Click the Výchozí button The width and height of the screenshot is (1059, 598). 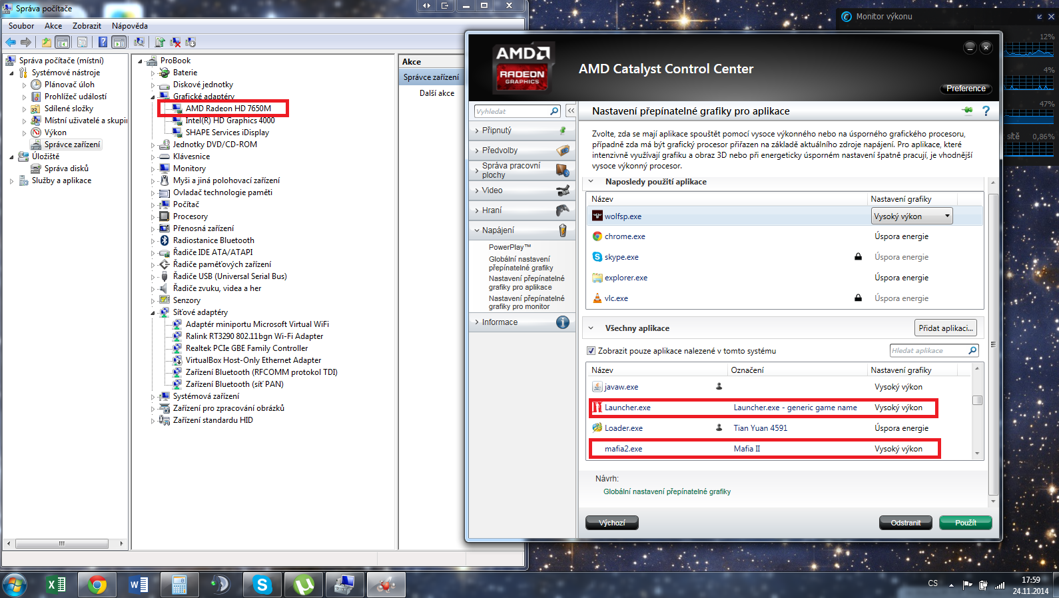612,523
